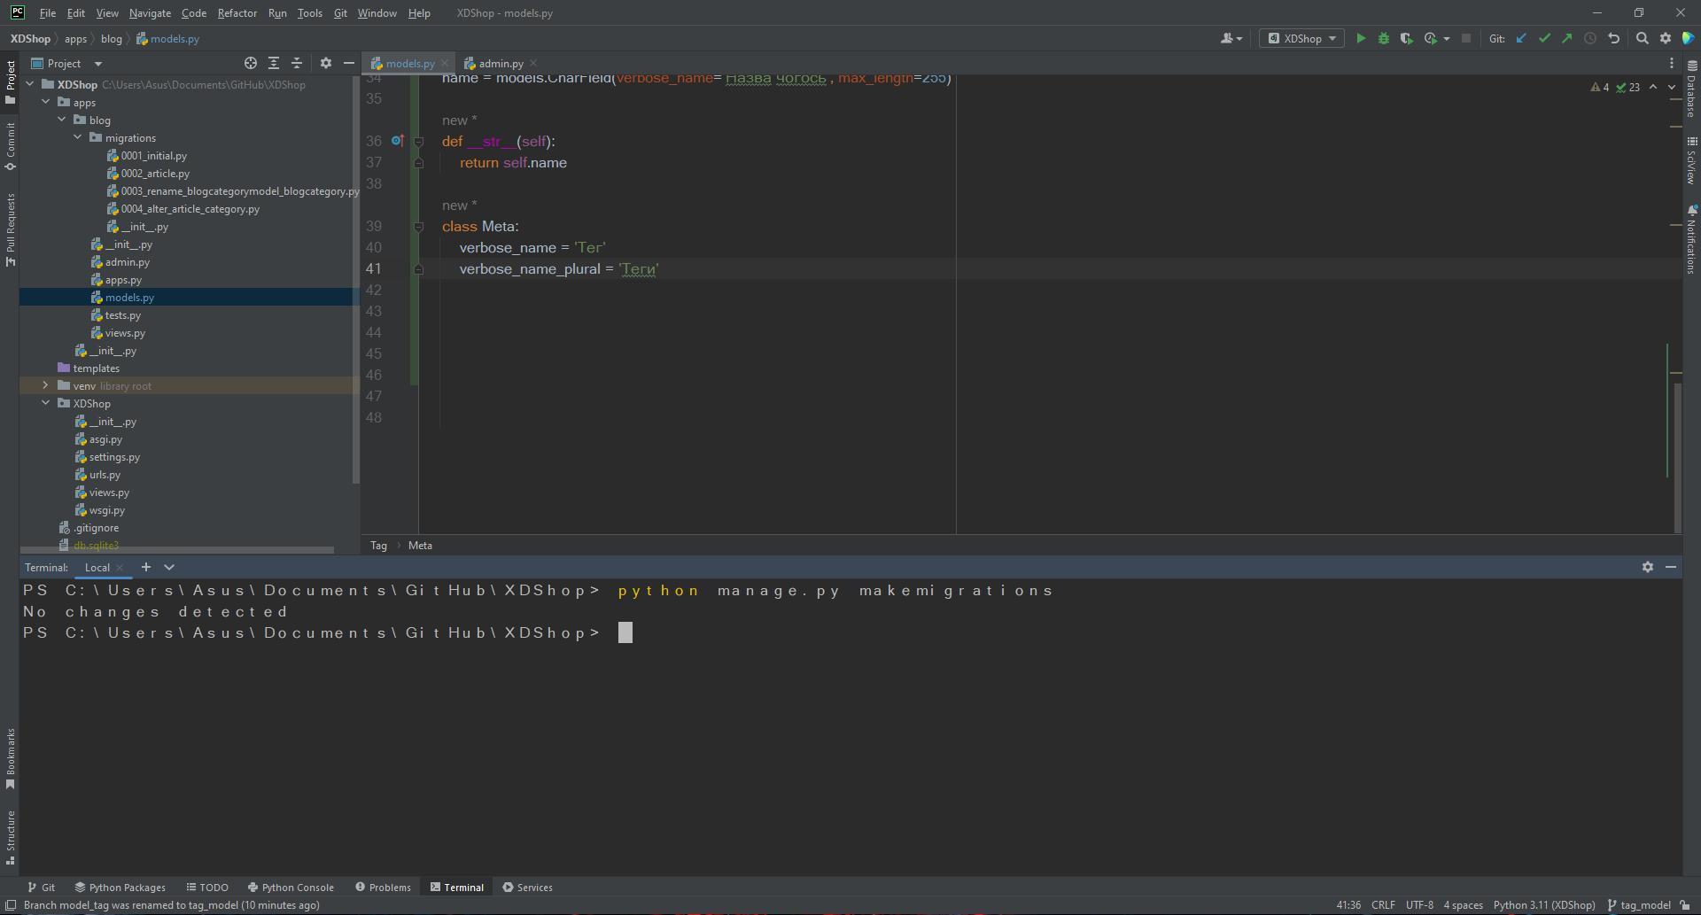Click Git update project arrow
The height and width of the screenshot is (915, 1701).
1521,39
